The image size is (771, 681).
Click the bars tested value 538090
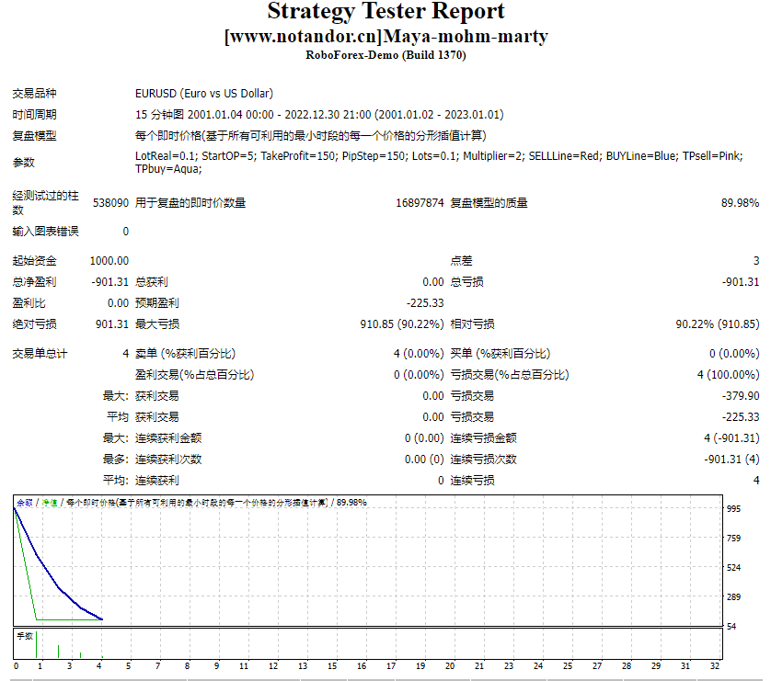tap(110, 203)
